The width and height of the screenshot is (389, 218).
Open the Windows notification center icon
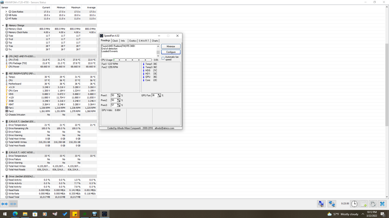383,214
